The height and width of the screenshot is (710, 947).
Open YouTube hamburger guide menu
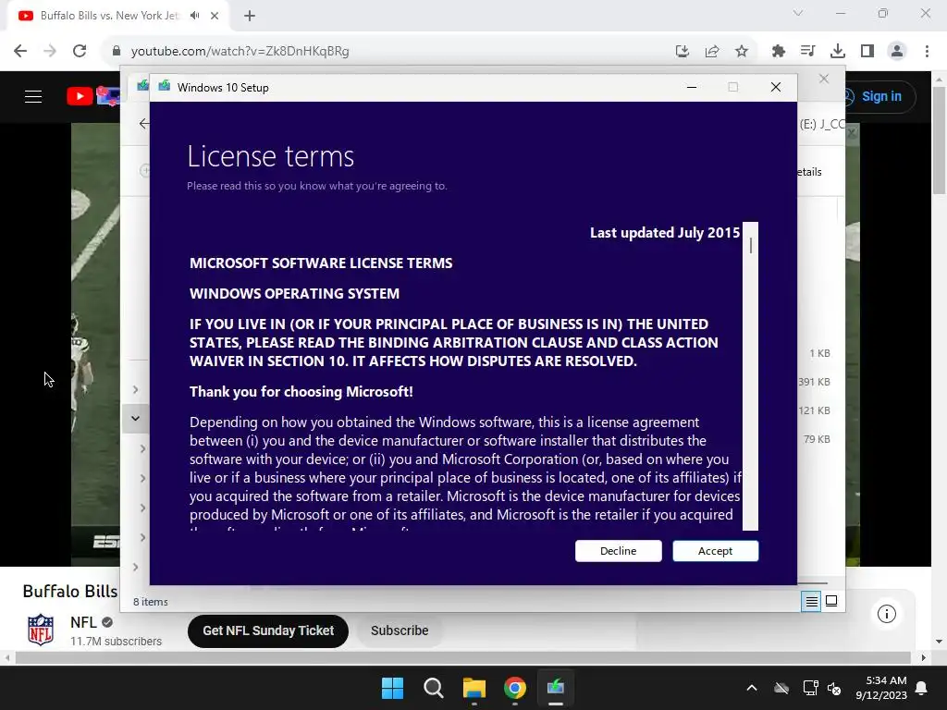tap(33, 96)
